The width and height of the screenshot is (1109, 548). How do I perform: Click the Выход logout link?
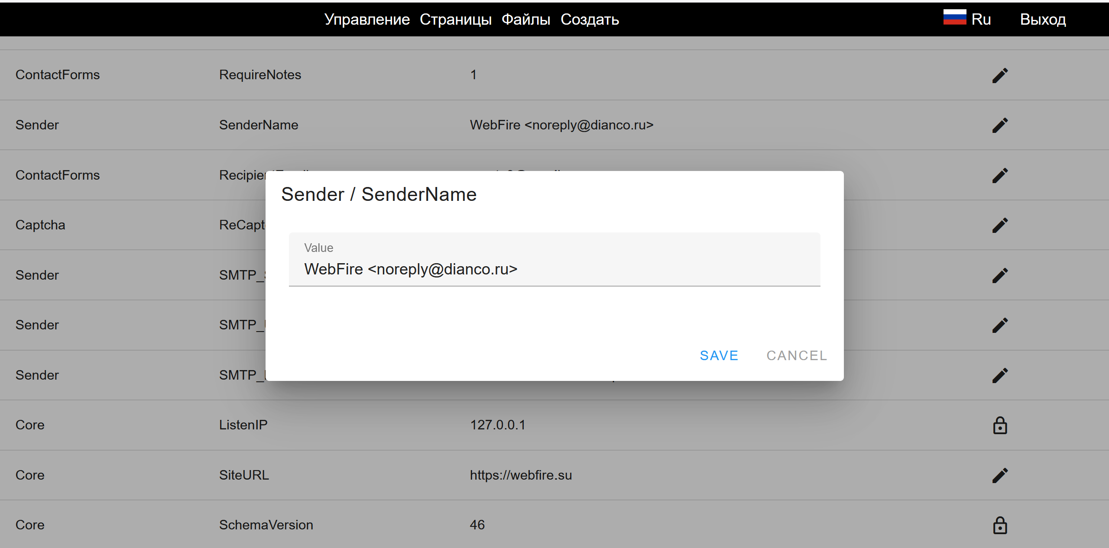click(1043, 19)
